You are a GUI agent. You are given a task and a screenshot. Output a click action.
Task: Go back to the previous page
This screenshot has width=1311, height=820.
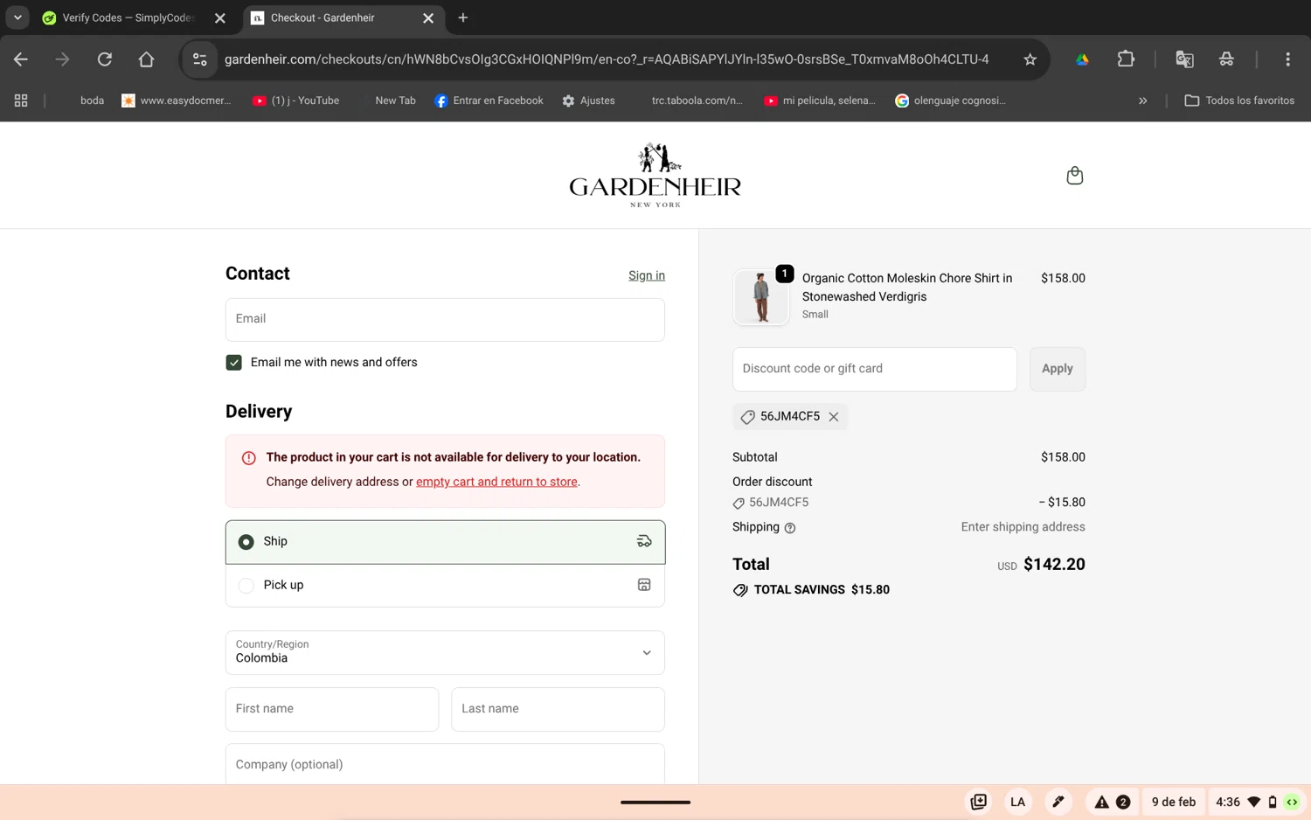coord(21,59)
